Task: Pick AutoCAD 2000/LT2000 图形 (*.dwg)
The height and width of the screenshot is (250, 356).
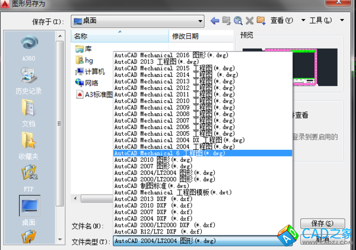Action: point(202,180)
